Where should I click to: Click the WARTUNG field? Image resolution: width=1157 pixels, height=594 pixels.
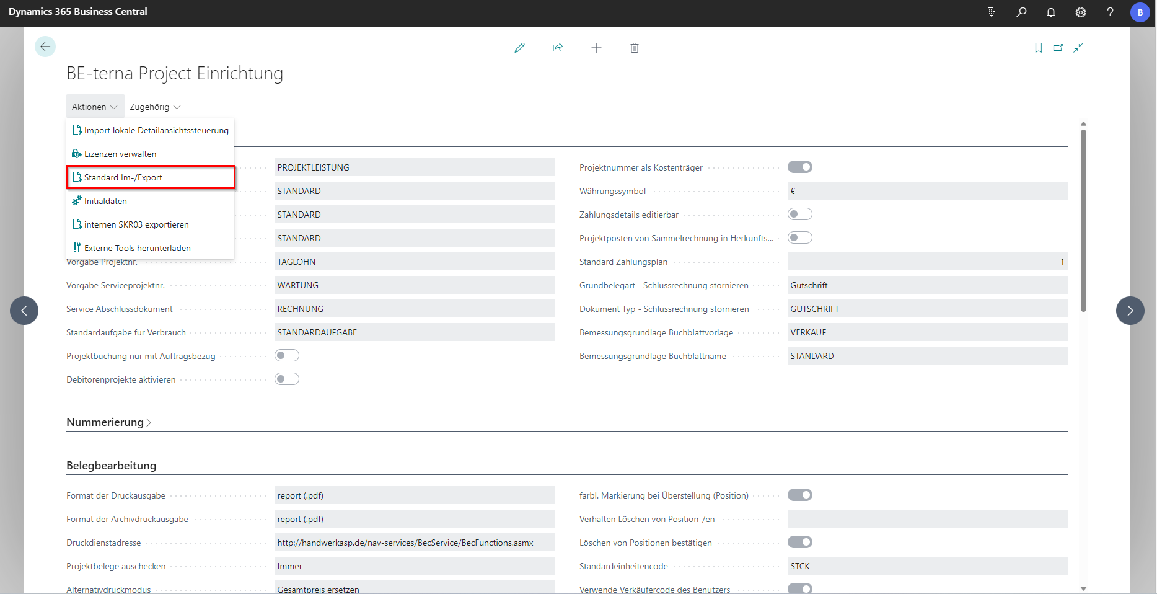[414, 285]
